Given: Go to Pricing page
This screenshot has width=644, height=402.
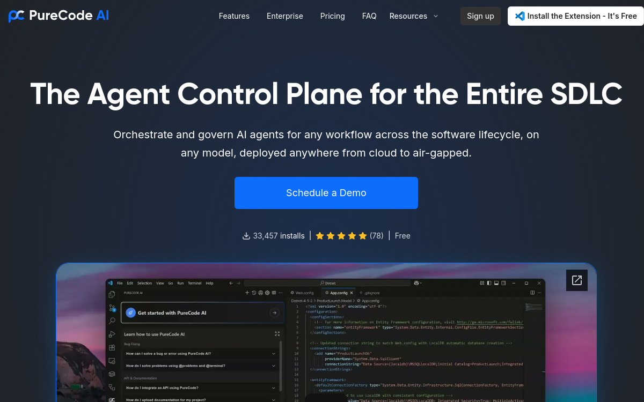Looking at the screenshot, I should click(x=333, y=16).
